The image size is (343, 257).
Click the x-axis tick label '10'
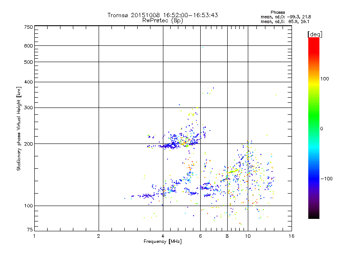pyautogui.click(x=248, y=236)
